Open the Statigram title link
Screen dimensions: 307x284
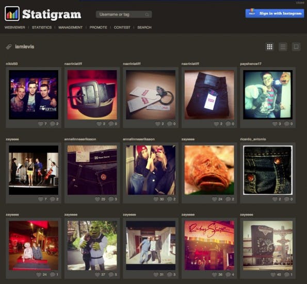pyautogui.click(x=52, y=14)
